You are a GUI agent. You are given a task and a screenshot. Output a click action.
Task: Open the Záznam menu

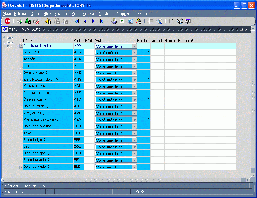pos(61,14)
